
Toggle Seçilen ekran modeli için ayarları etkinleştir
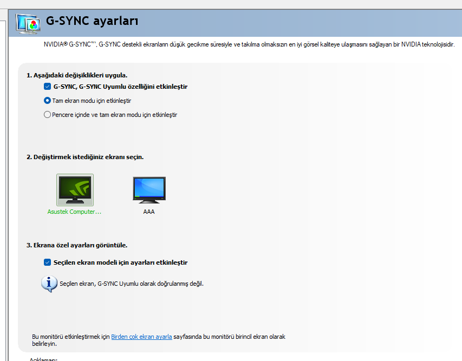47,262
